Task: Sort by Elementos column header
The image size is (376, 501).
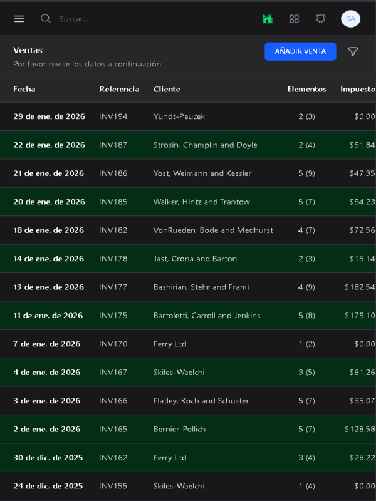Action: (x=306, y=89)
